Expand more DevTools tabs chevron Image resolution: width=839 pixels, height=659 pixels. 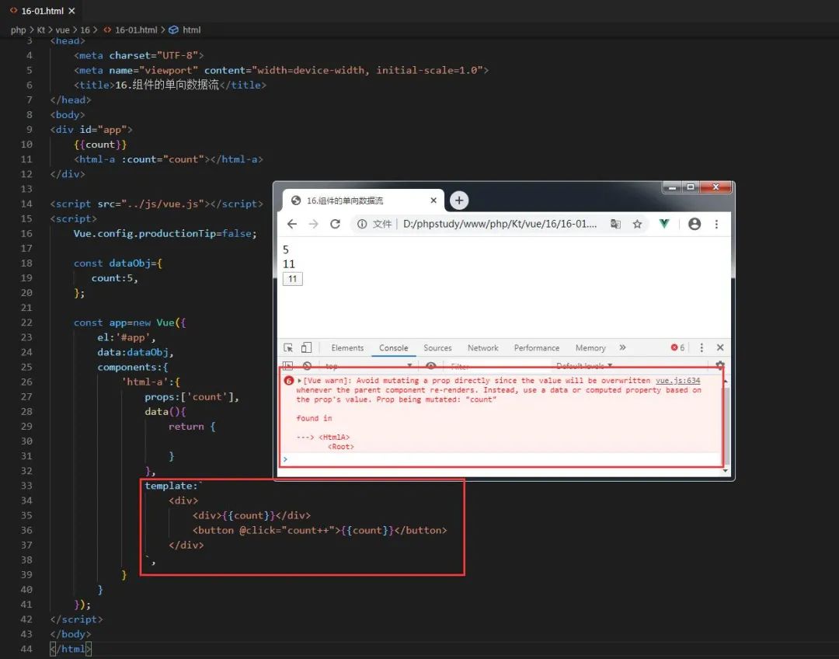coord(622,347)
